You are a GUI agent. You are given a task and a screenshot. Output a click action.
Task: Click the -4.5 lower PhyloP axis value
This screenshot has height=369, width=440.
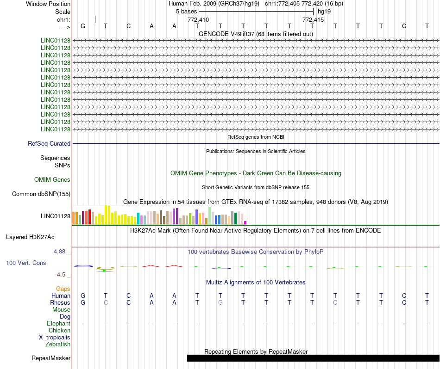coord(60,275)
